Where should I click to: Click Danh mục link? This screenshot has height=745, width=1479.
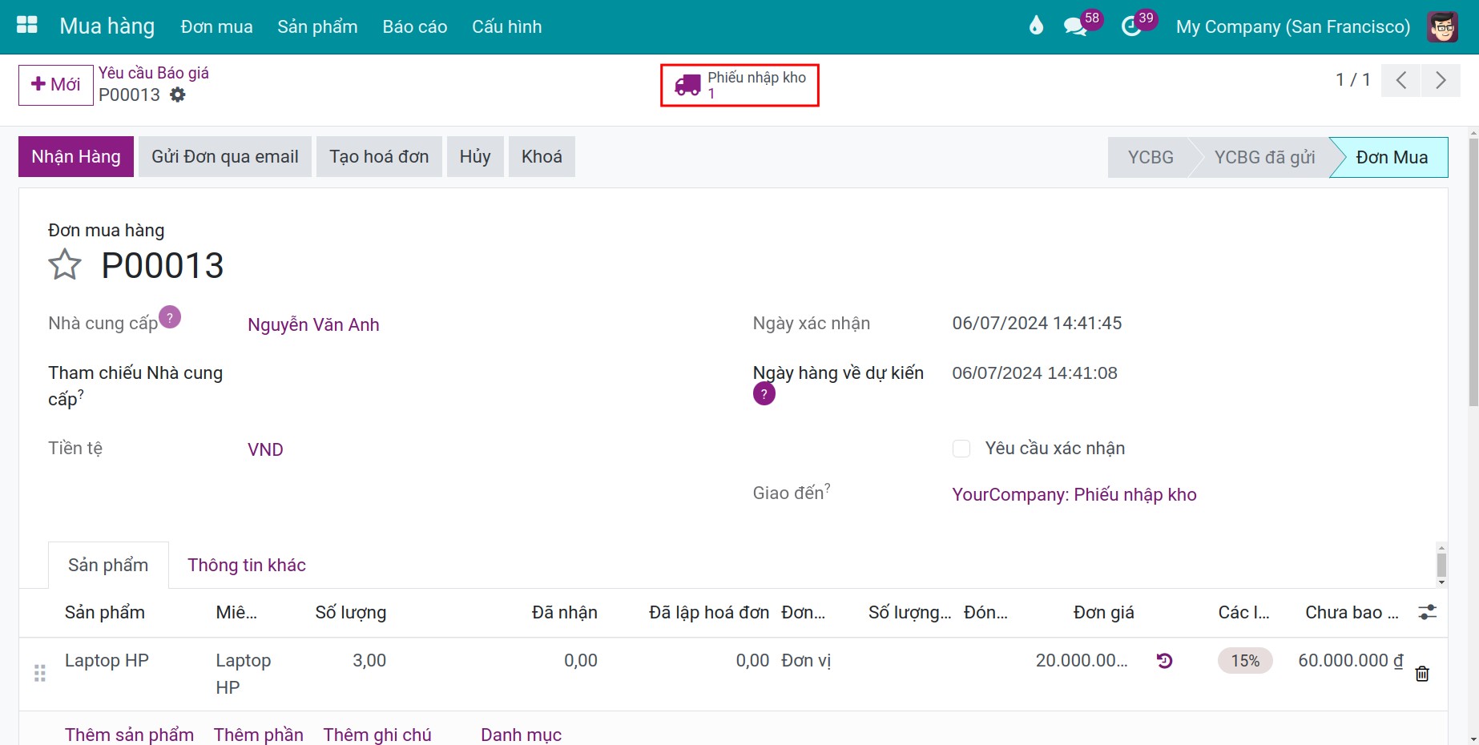pyautogui.click(x=521, y=735)
